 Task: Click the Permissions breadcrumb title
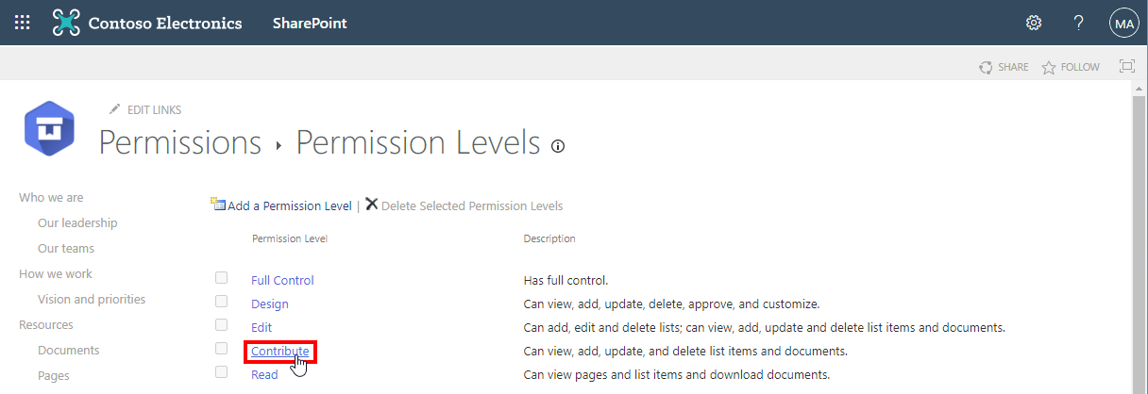[x=179, y=143]
